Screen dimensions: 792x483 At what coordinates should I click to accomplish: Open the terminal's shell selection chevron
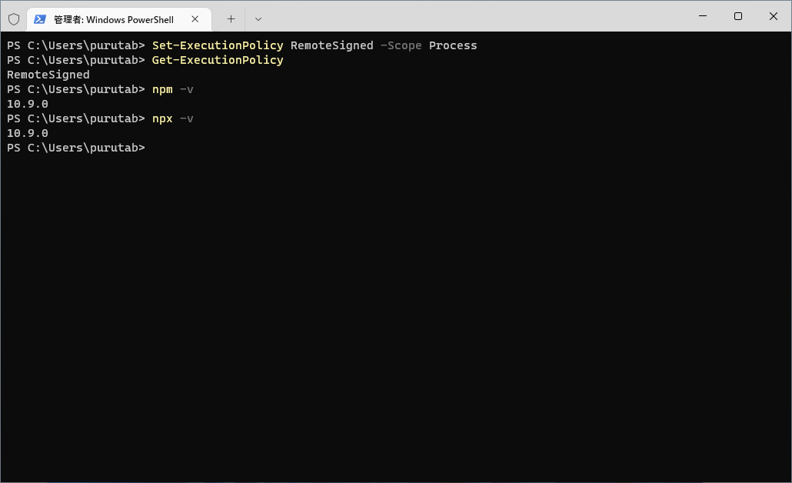click(x=258, y=18)
